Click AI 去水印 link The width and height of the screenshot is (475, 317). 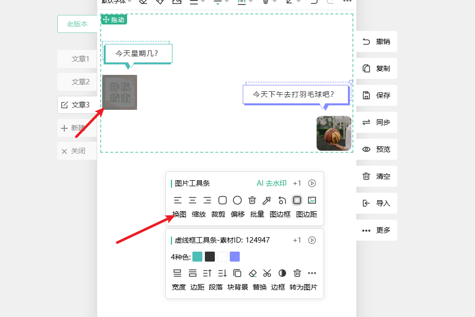(x=271, y=183)
